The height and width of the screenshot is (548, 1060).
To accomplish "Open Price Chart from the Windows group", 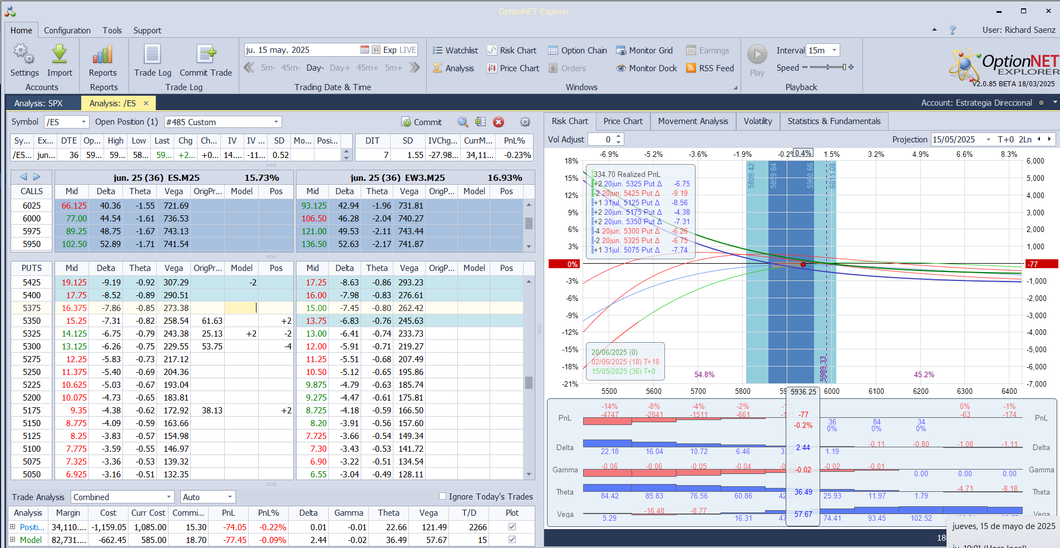I will pos(513,68).
